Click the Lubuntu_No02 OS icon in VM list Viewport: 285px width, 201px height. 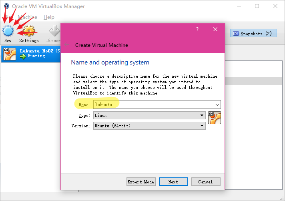10,54
